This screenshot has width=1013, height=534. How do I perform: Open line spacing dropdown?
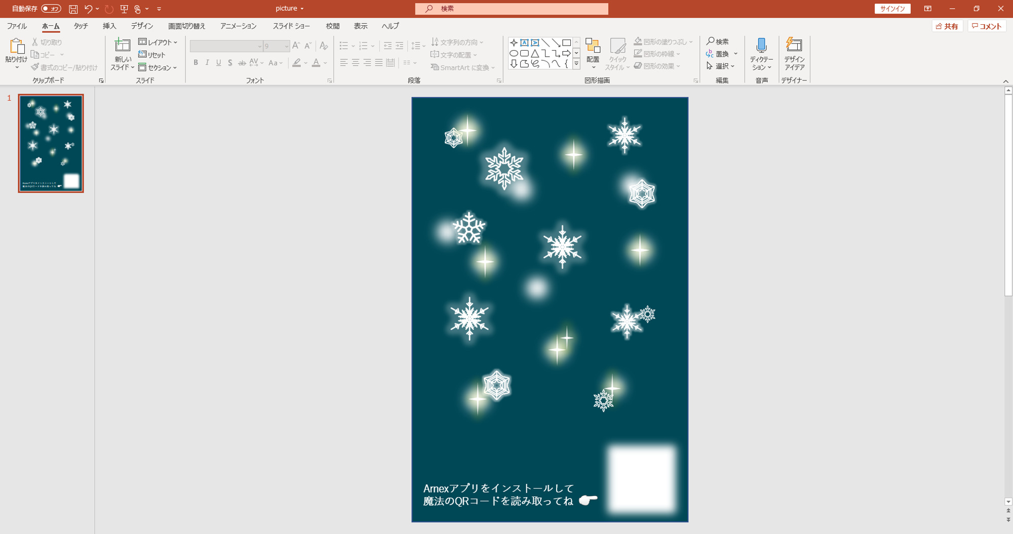[418, 46]
